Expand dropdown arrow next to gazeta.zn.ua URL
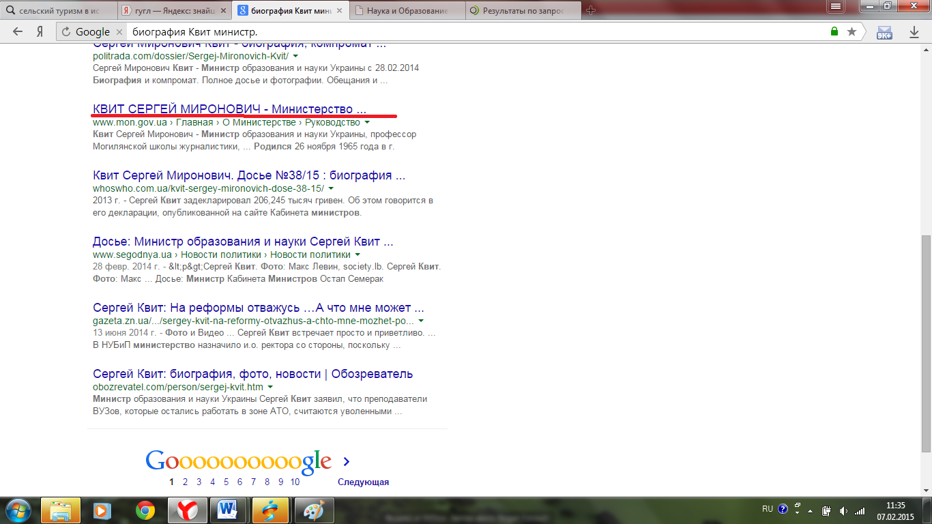The width and height of the screenshot is (932, 524). pyautogui.click(x=421, y=321)
